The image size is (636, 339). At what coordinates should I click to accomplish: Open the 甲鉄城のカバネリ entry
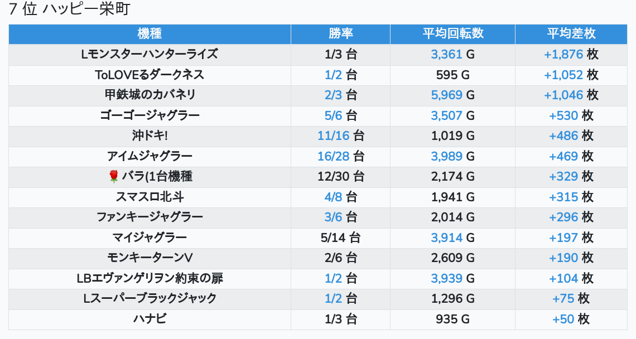(x=150, y=95)
